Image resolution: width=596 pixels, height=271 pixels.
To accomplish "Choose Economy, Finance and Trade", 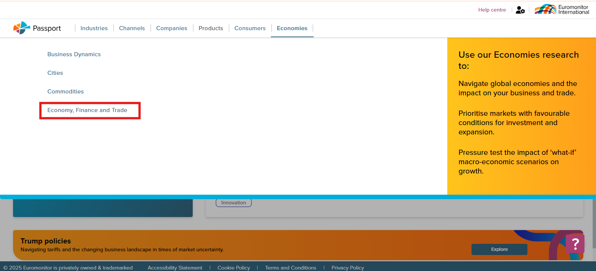I will 87,110.
